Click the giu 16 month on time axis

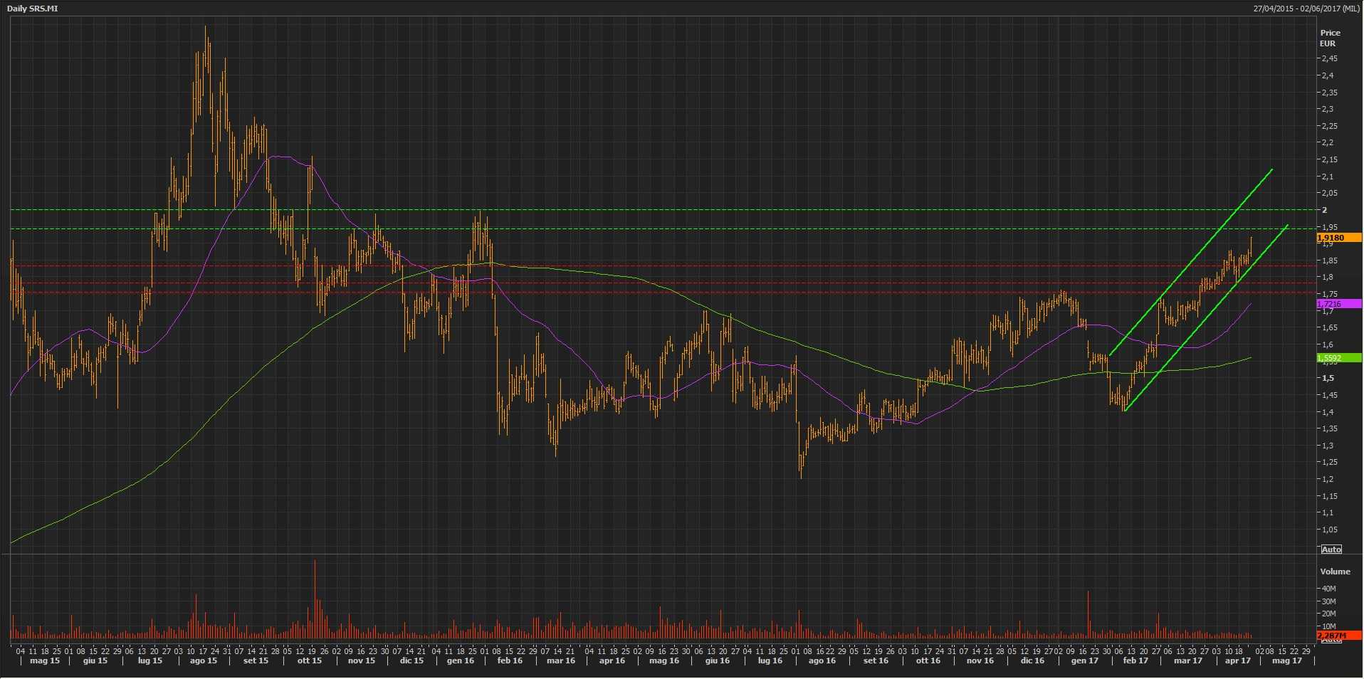click(717, 661)
